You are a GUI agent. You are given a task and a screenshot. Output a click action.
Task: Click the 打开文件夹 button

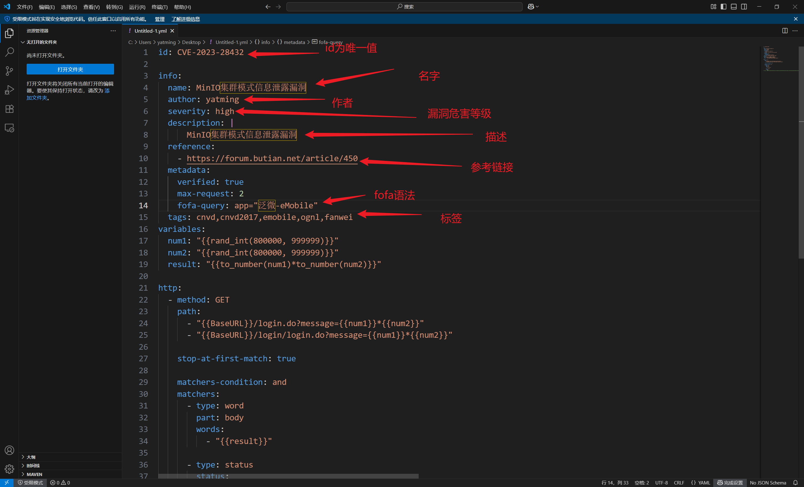point(70,69)
